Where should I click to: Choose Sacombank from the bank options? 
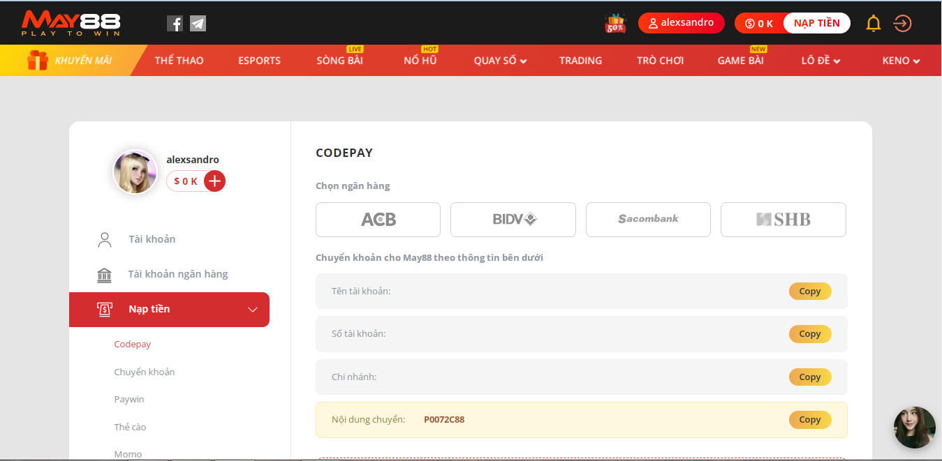648,219
